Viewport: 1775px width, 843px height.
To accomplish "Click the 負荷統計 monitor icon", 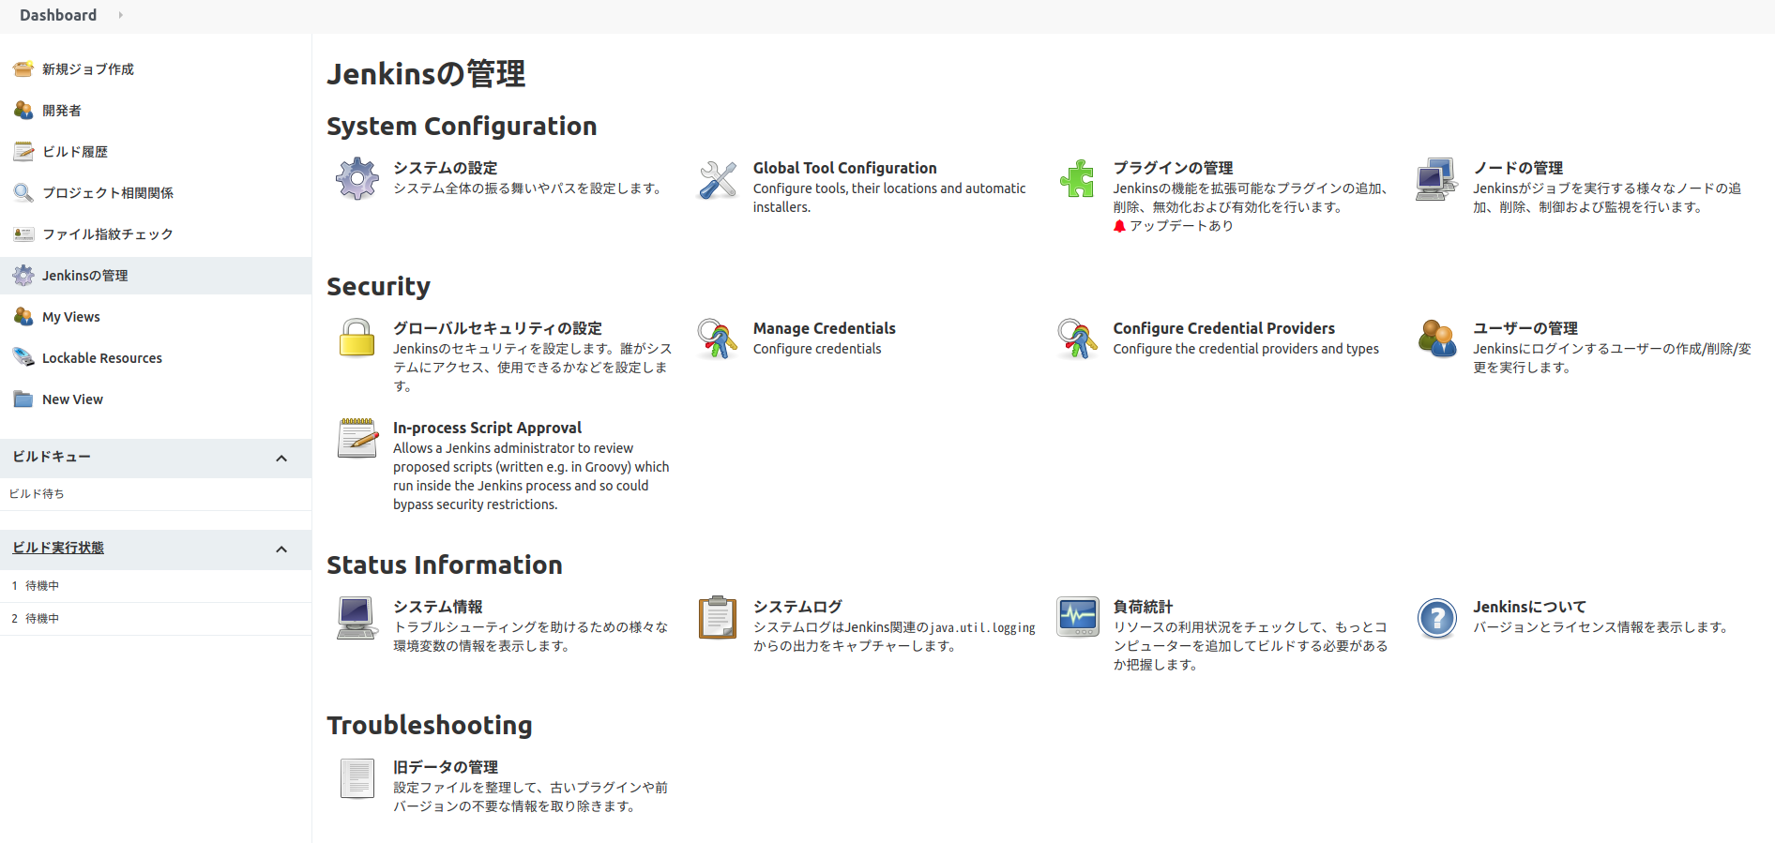I will [x=1078, y=618].
